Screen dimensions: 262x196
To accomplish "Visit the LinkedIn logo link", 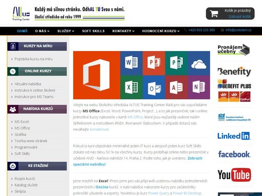I will click(x=234, y=136).
